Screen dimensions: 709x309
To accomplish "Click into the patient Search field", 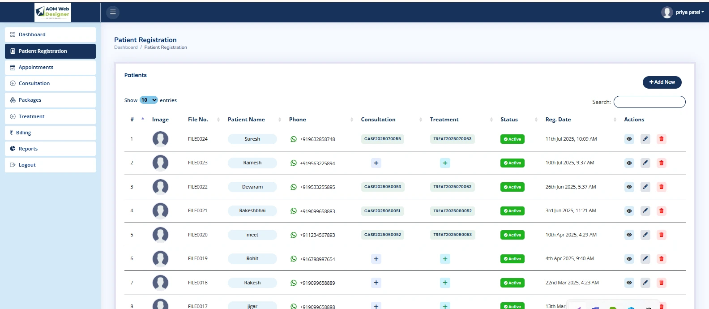I will pyautogui.click(x=649, y=102).
